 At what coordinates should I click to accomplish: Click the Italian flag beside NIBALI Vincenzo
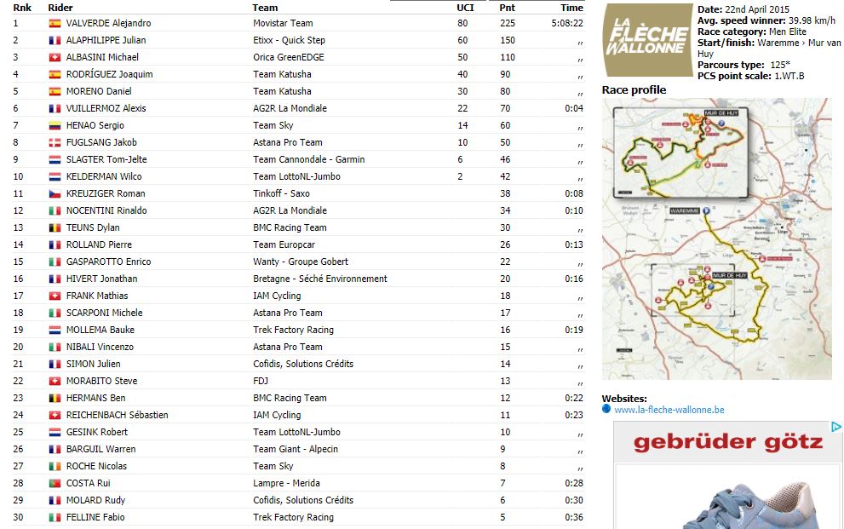pos(55,347)
